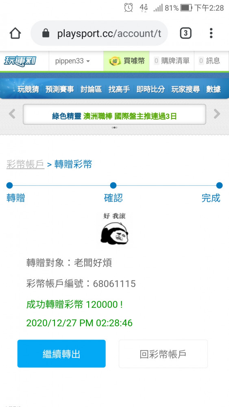
Task: Tap the 確認 step dot on progress line
Action: point(113,185)
